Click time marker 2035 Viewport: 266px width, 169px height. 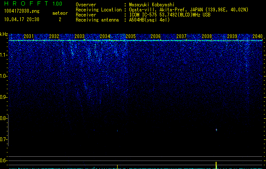coord(130,36)
